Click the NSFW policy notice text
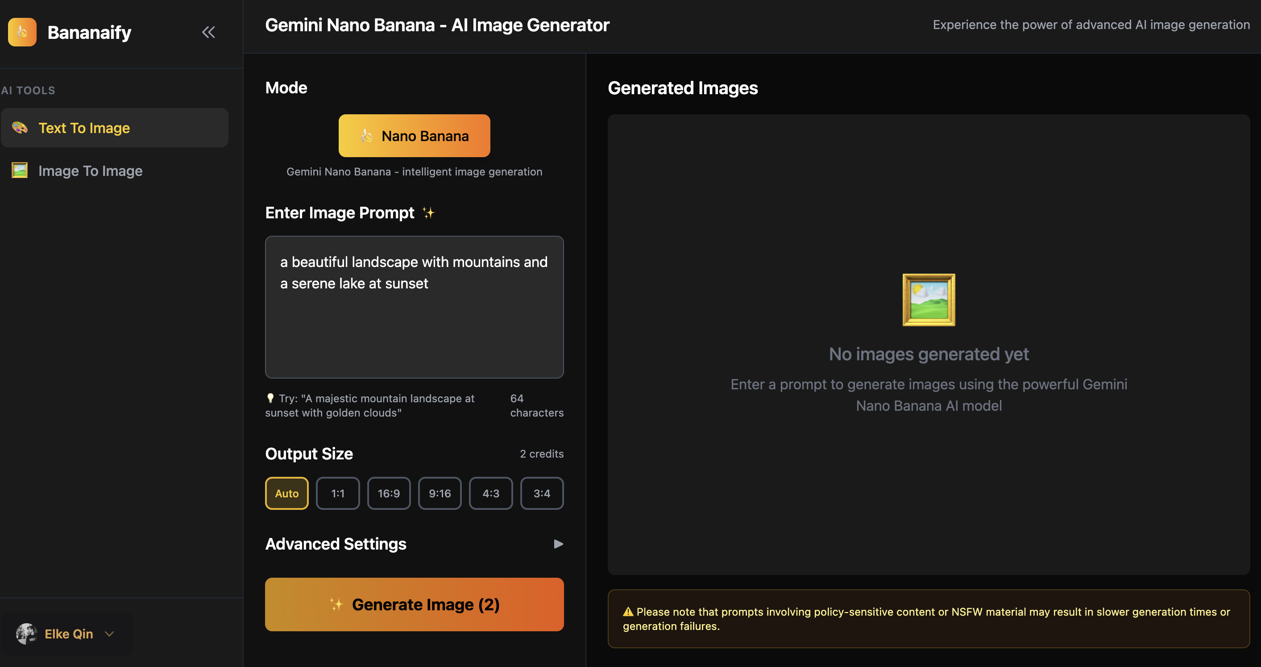Screen dimensions: 1261x667 tap(926, 619)
